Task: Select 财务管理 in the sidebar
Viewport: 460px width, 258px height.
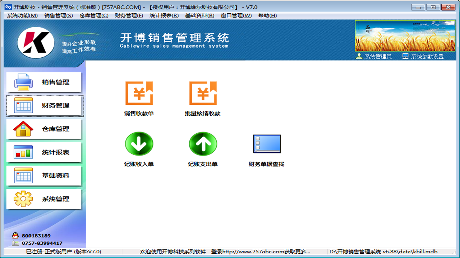Action: pyautogui.click(x=45, y=106)
